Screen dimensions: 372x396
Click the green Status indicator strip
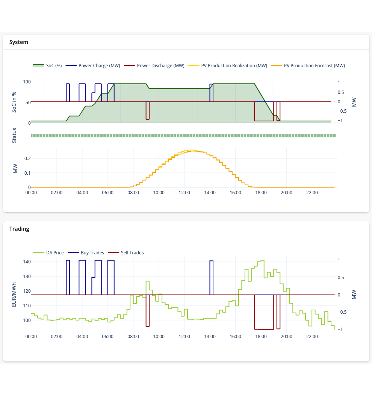pyautogui.click(x=184, y=135)
